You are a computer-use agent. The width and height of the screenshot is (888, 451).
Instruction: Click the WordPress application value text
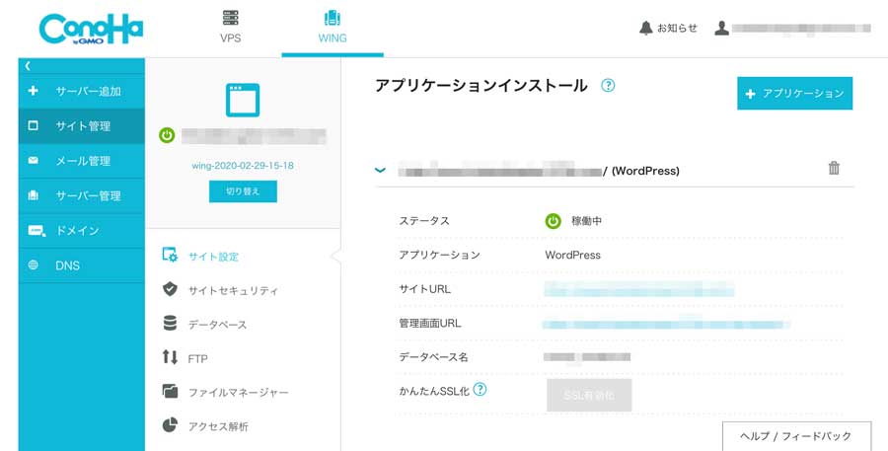(572, 255)
